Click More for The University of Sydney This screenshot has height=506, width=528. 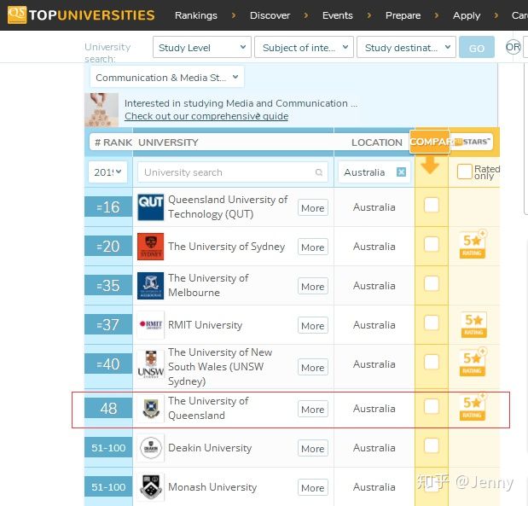tap(313, 247)
